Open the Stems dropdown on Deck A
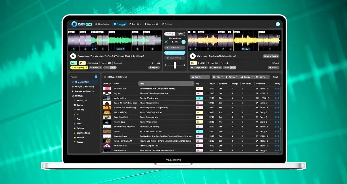This screenshot has height=184, width=347. (x=96, y=67)
